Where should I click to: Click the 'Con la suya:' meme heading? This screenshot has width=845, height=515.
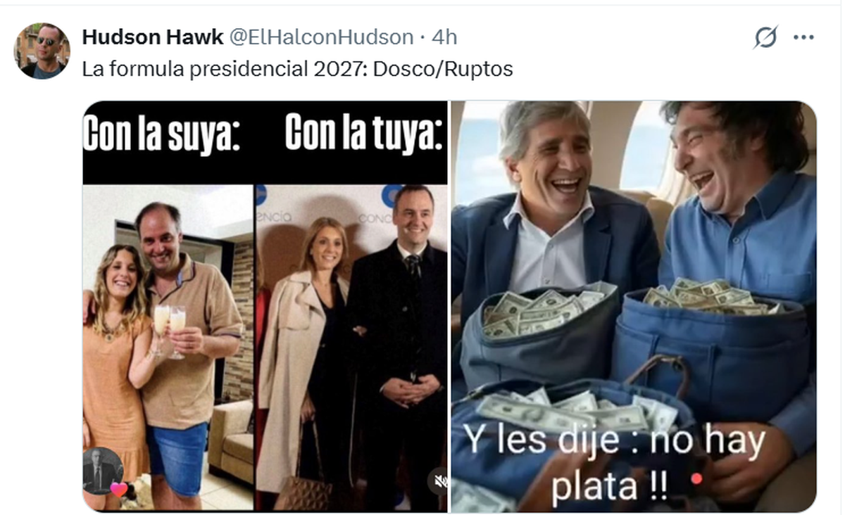(x=162, y=134)
